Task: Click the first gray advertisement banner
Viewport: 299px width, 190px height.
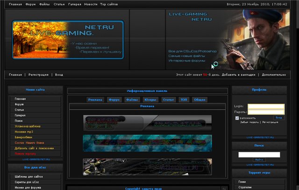Action: (148, 123)
